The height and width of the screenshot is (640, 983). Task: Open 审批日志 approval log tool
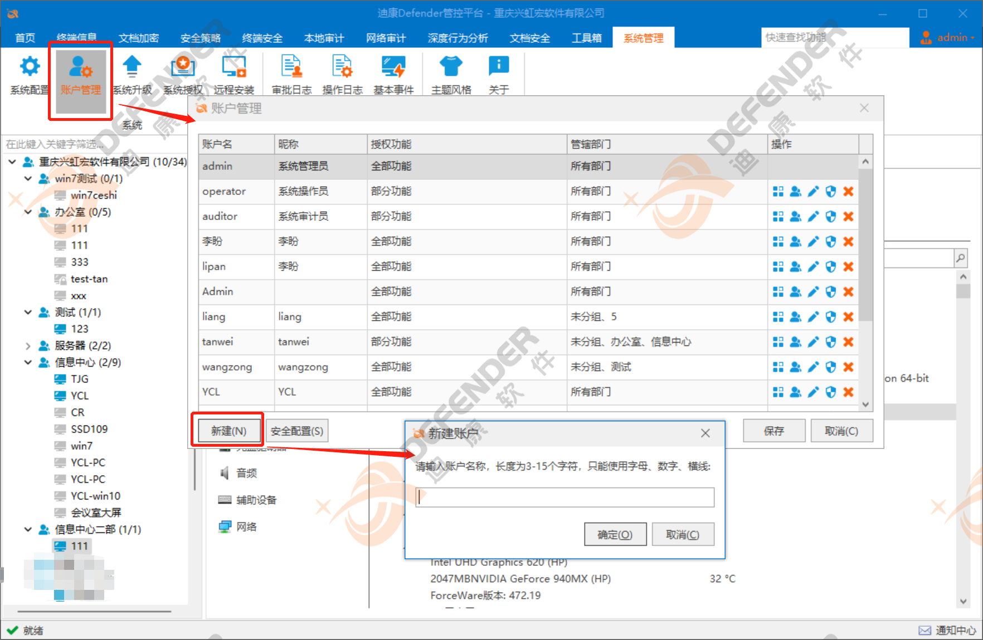point(291,75)
